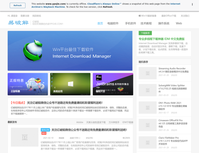Click the Windows icon beside Win10最新镜像
The height and width of the screenshot is (153, 199).
139,16
